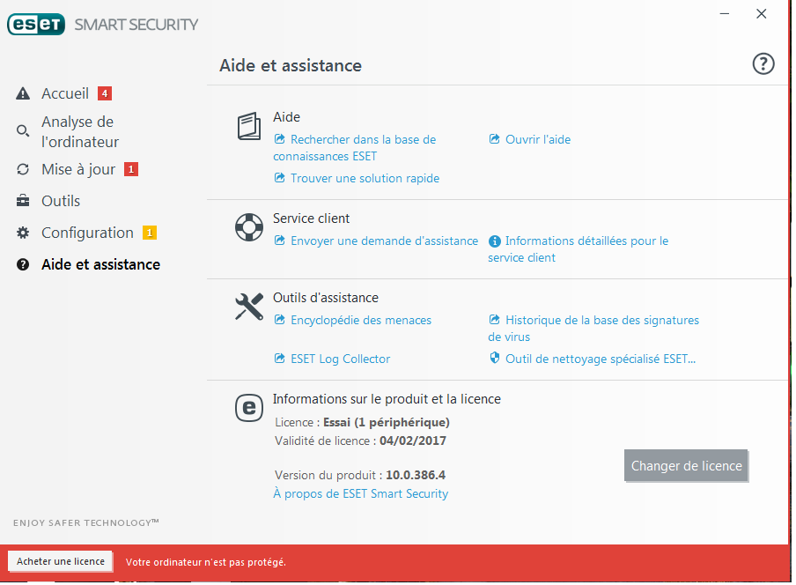Click the Ouvrir l'aide link
This screenshot has width=796, height=585.
(538, 140)
